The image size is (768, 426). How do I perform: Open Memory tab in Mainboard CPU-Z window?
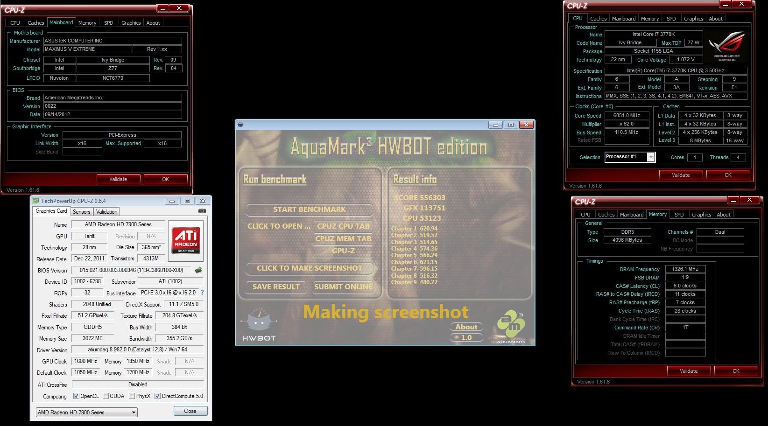(x=87, y=23)
